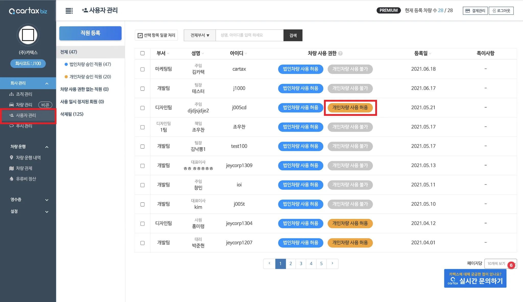Open 차량 운행 내역 in sidebar

pyautogui.click(x=28, y=158)
